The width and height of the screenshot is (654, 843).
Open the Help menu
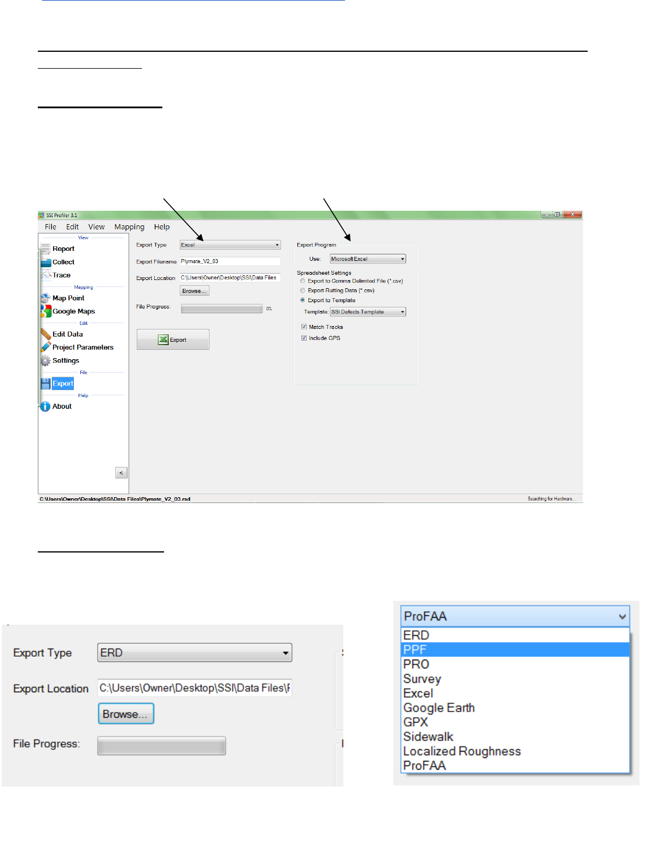[162, 227]
